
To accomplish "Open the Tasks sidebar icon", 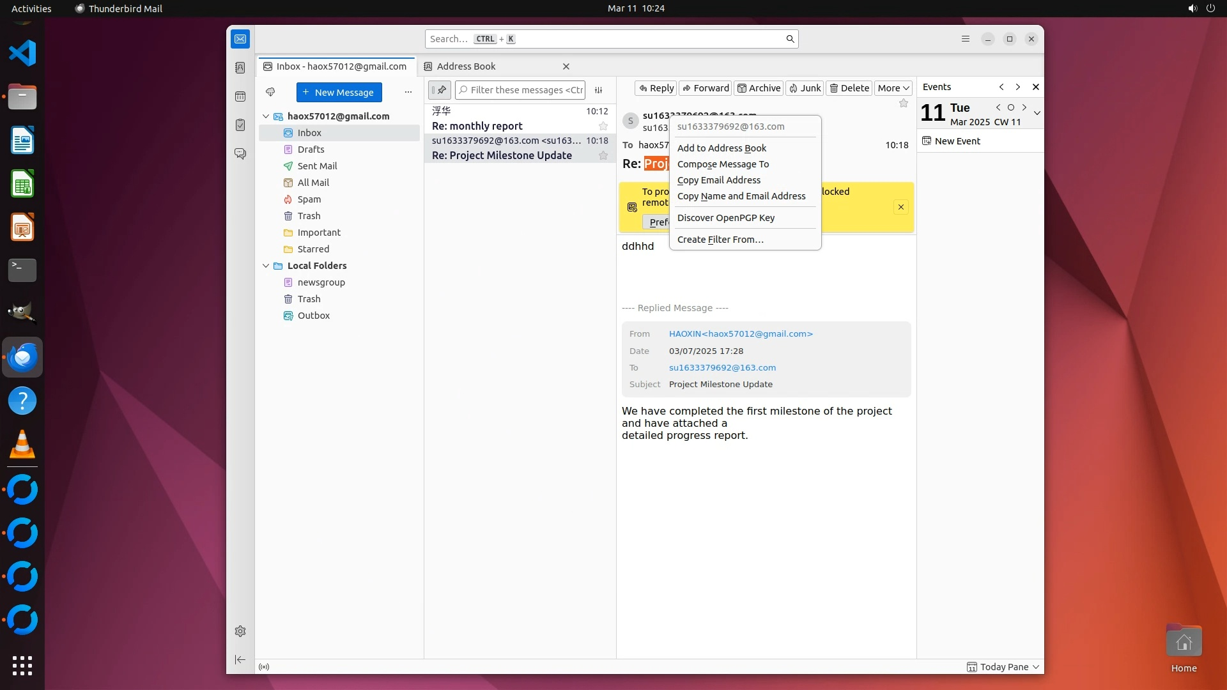I will tap(240, 125).
